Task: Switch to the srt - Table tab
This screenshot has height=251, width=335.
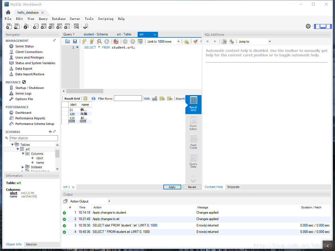Action: [x=124, y=34]
